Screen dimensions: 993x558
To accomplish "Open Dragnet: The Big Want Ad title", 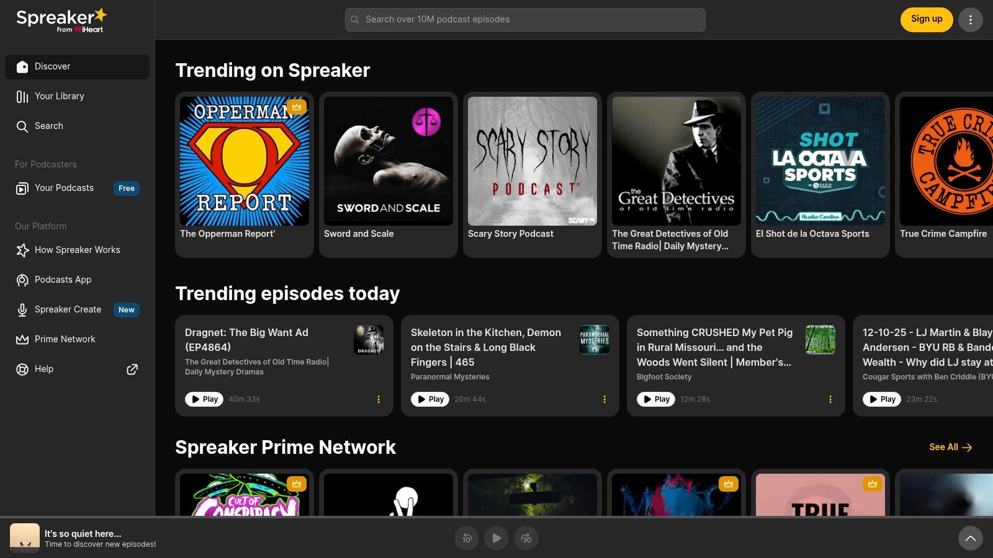I will (246, 340).
